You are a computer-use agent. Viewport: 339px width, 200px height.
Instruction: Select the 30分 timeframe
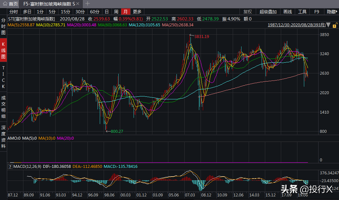[x=80, y=12]
